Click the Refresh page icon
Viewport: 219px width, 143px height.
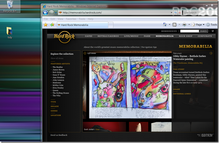[175, 13]
